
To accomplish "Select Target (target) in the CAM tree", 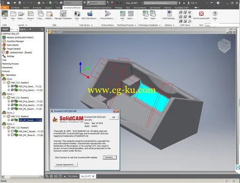I will tap(14, 49).
